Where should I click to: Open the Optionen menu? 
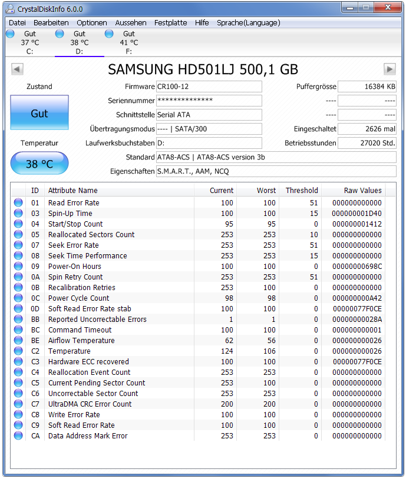pos(92,23)
